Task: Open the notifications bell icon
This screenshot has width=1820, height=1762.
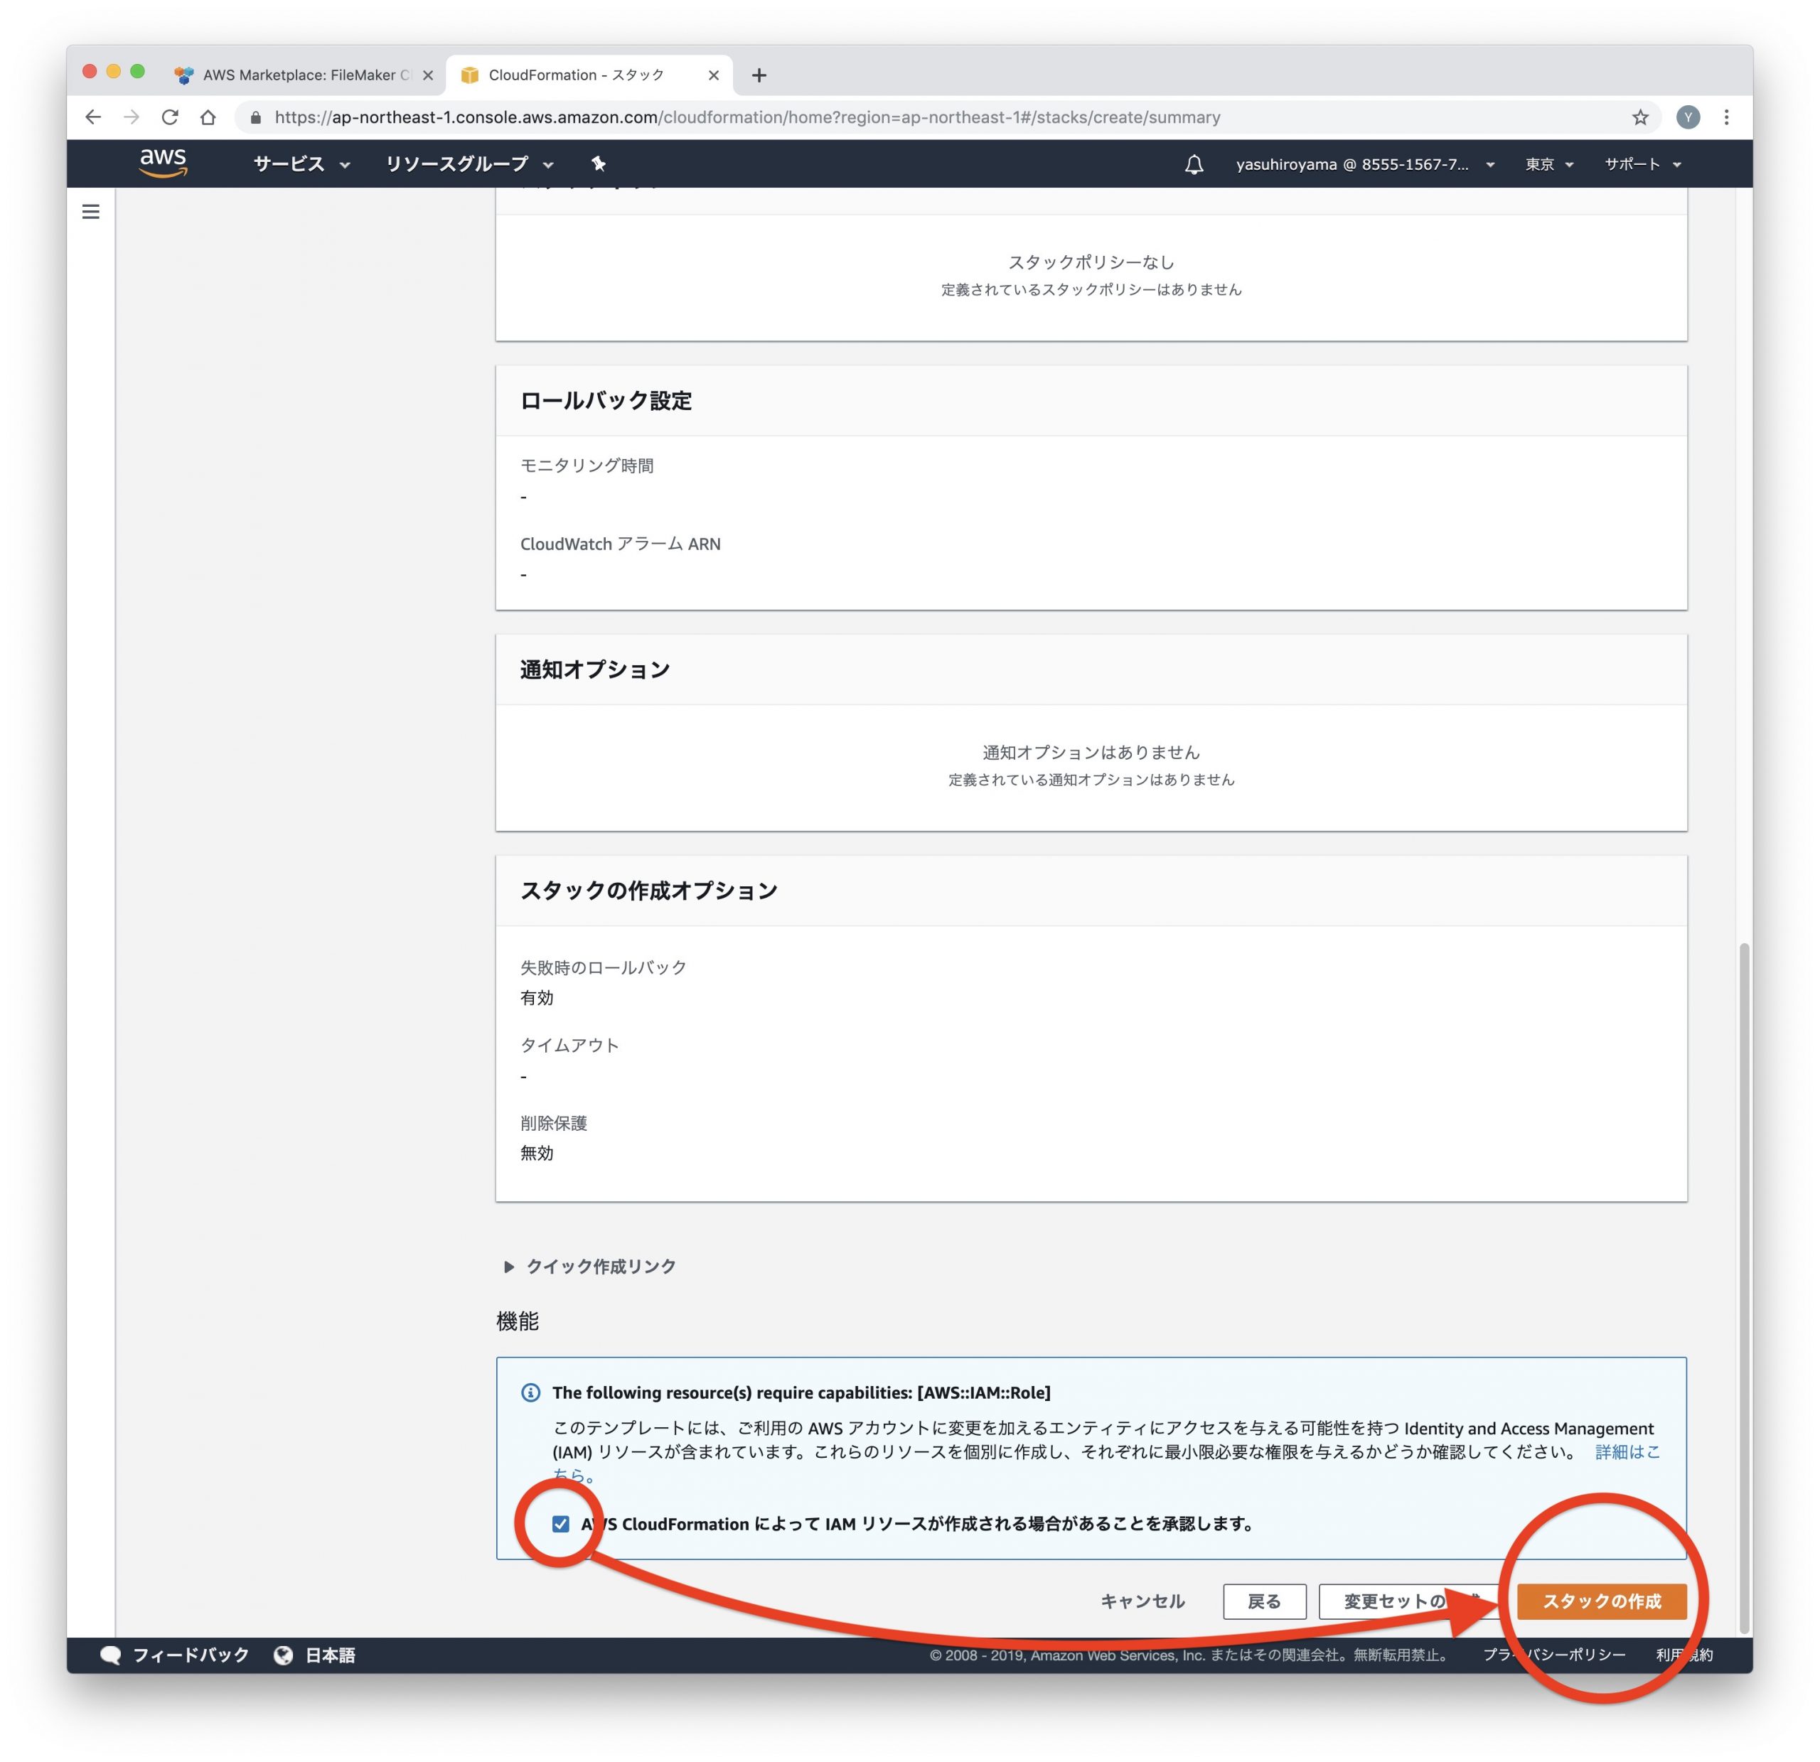Action: pyautogui.click(x=1194, y=164)
